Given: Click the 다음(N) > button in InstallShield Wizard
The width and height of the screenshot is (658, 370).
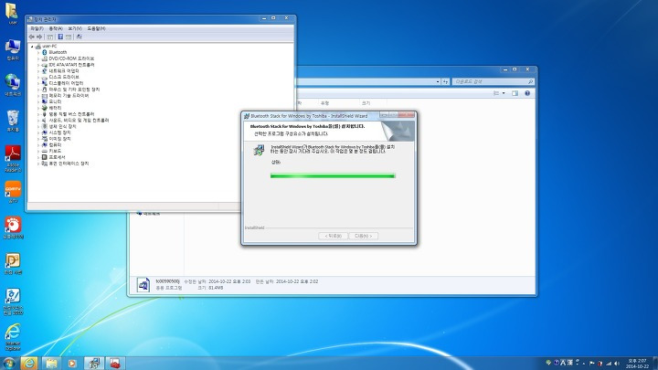Looking at the screenshot, I should click(364, 237).
